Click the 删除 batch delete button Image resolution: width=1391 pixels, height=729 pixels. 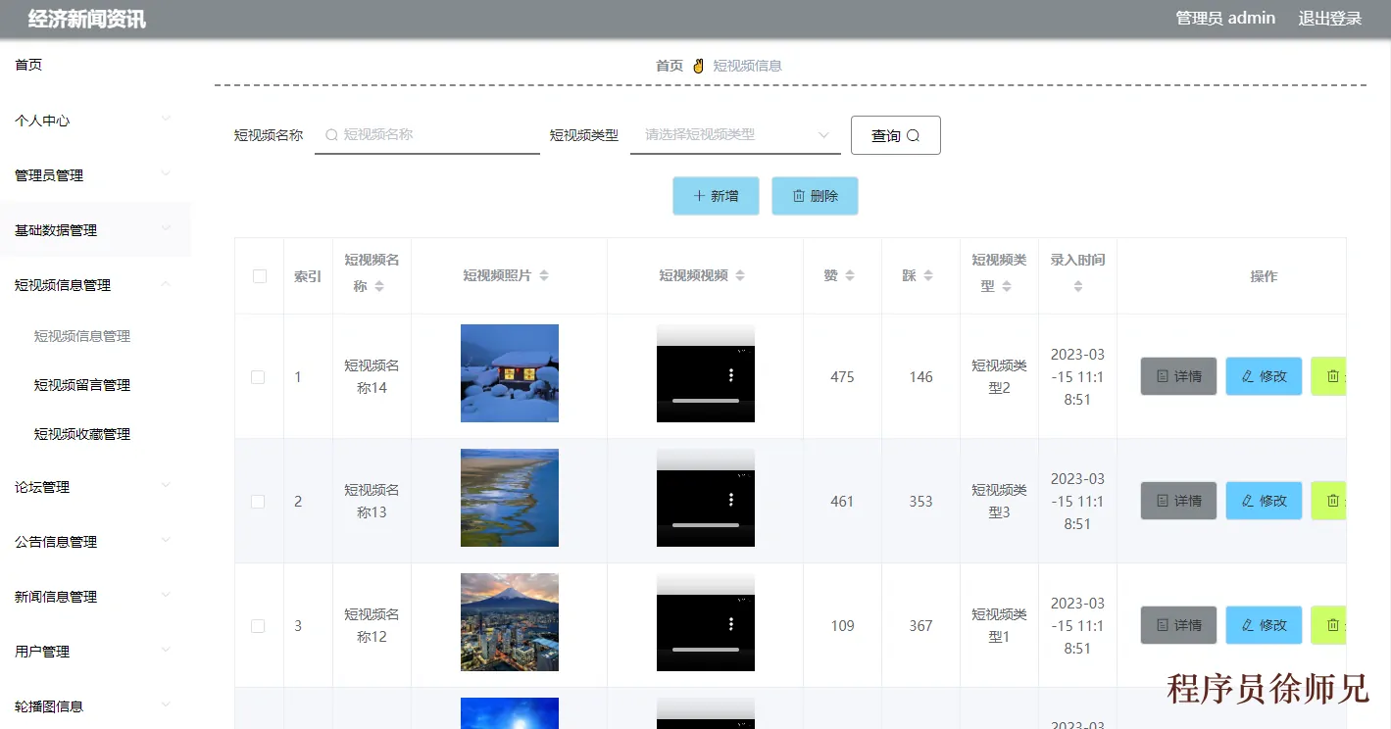(x=815, y=196)
